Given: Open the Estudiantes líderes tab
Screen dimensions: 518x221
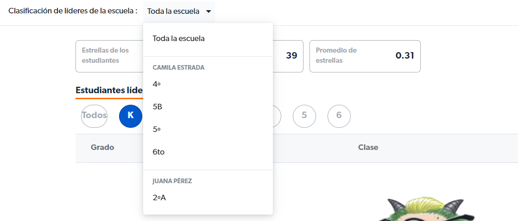Looking at the screenshot, I should 109,90.
